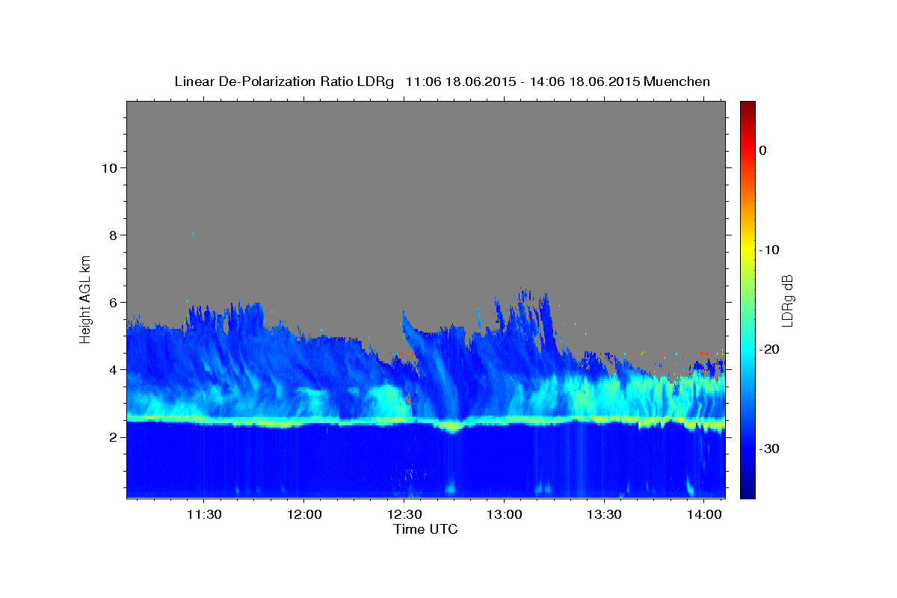897x598 pixels.
Task: Click the 'LDRg dB' colorbar label
Action: [x=786, y=300]
